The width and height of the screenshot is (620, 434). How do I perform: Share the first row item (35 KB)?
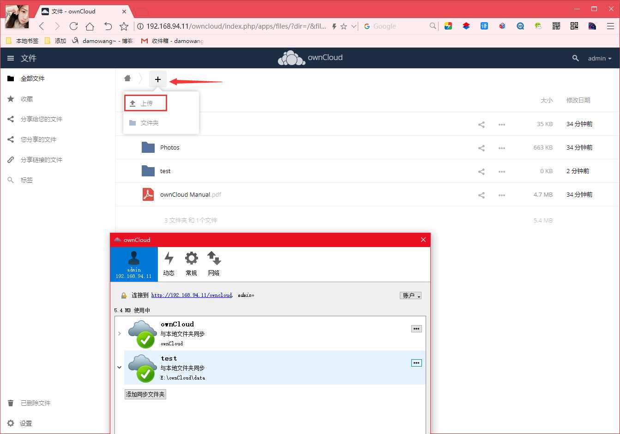coord(482,124)
